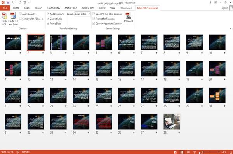This screenshot has width=233, height=154.
Task: Select slide 34 red text thumbnail
Action: coord(81,122)
